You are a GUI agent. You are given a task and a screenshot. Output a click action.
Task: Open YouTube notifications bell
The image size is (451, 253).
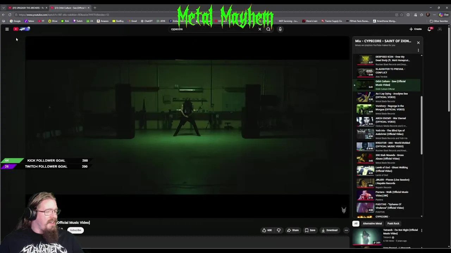(430, 29)
